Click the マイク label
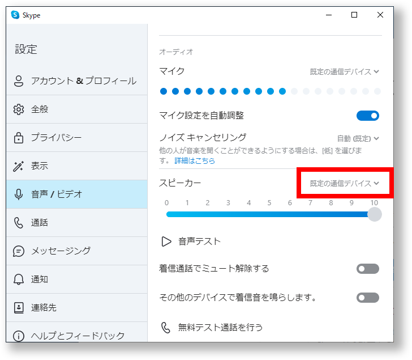 click(172, 71)
